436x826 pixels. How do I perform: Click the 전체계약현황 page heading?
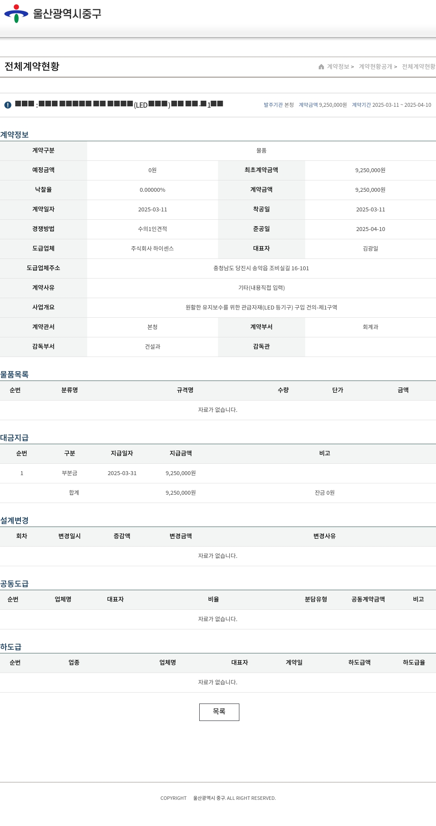click(32, 66)
